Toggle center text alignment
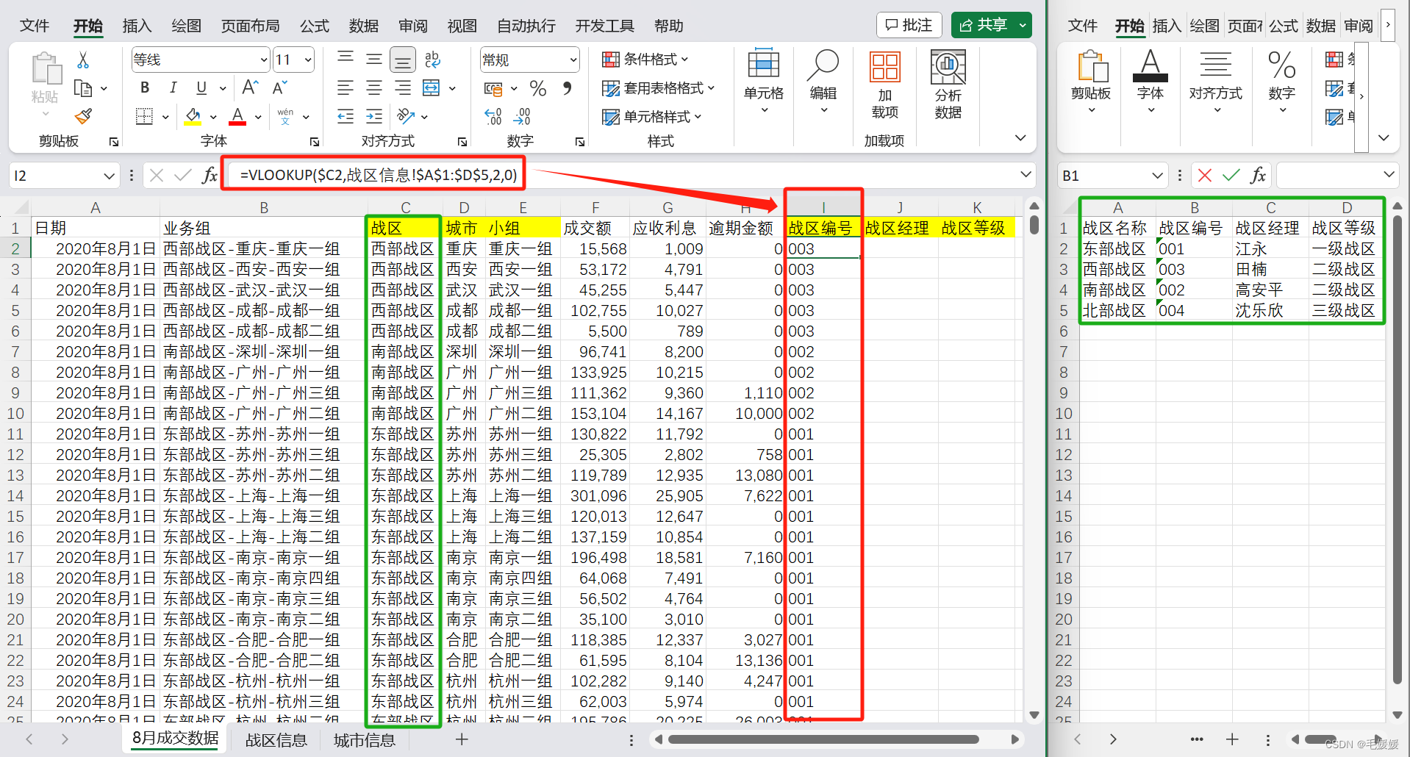Image resolution: width=1410 pixels, height=757 pixels. click(374, 88)
